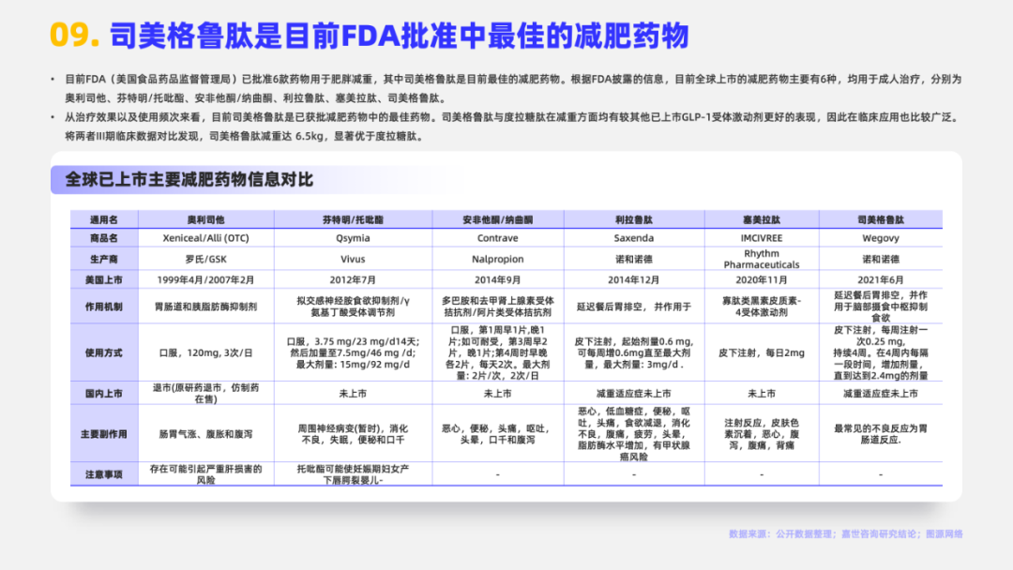Click the 主要副作用 row label
Image resolution: width=1013 pixels, height=570 pixels.
click(x=104, y=434)
